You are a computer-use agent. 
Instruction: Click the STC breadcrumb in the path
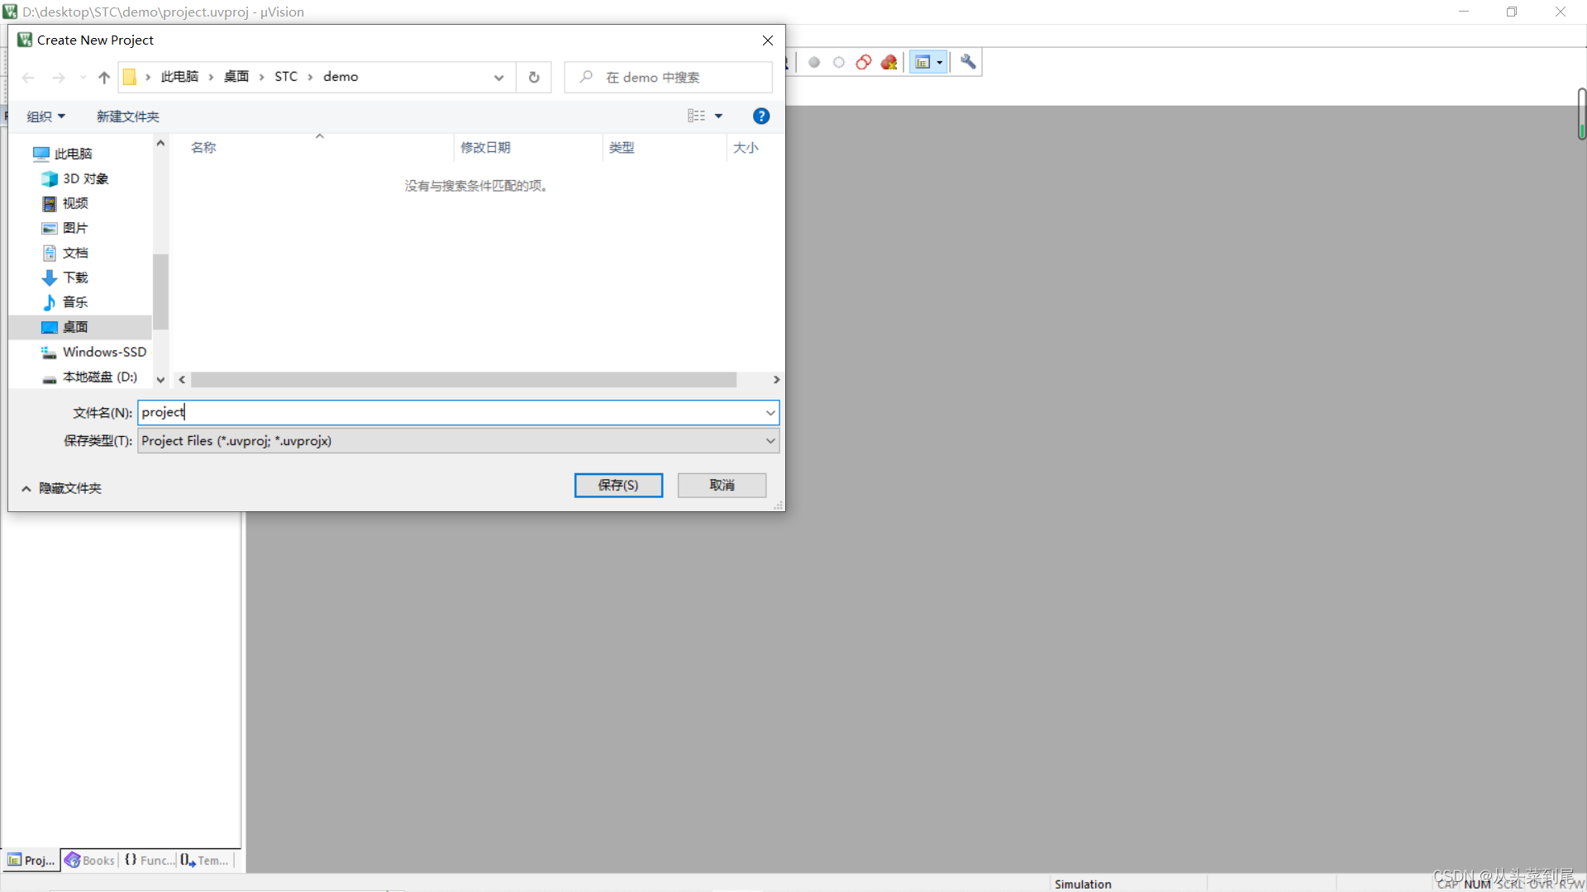286,77
